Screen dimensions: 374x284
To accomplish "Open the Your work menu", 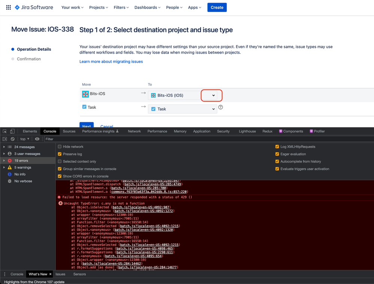I will coord(73,8).
